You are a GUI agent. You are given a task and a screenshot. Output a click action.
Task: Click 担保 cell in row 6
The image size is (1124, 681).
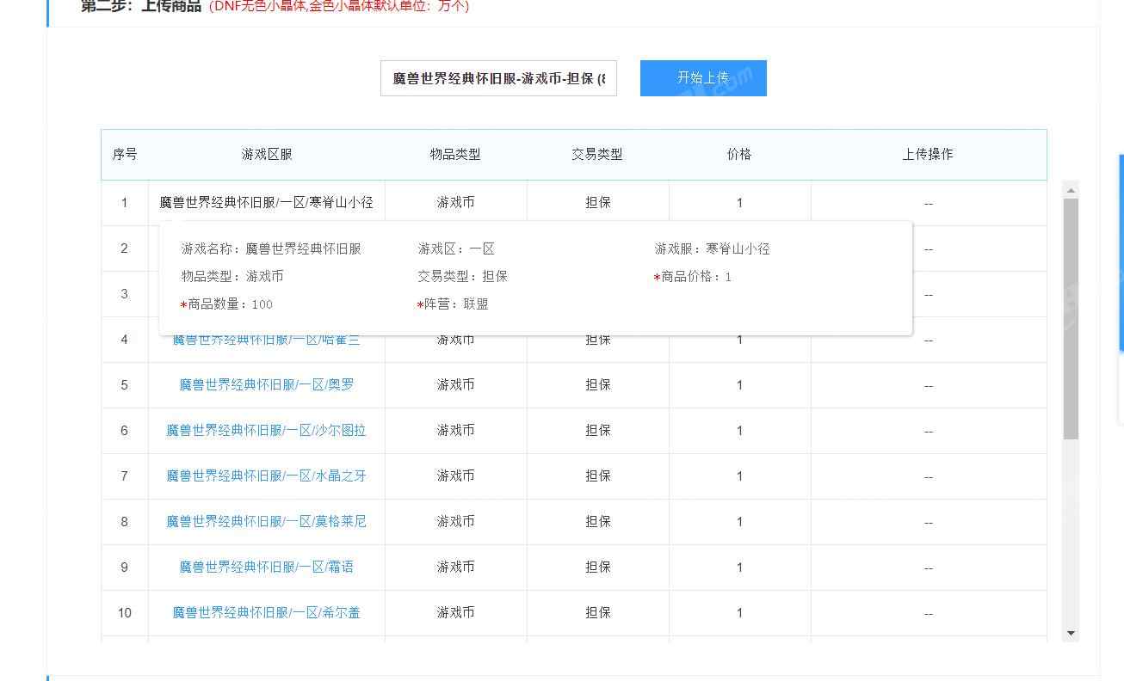coord(597,431)
